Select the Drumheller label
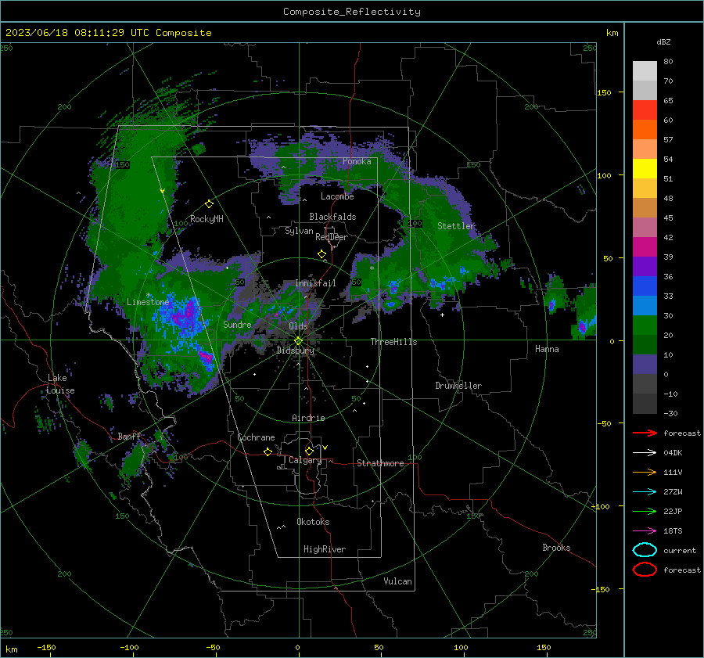Screen dimensions: 704x658 458,386
